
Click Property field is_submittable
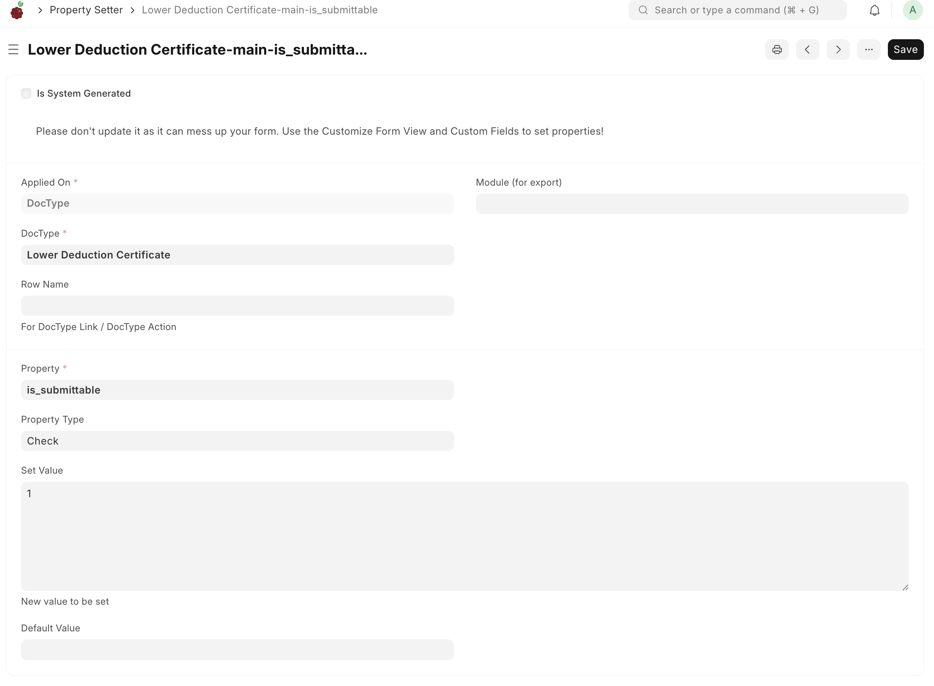tap(237, 390)
